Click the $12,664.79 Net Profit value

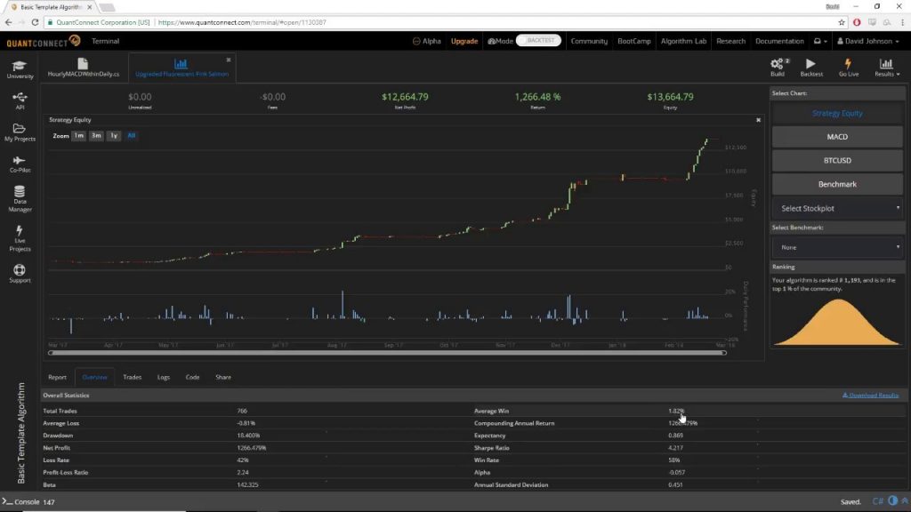point(405,97)
